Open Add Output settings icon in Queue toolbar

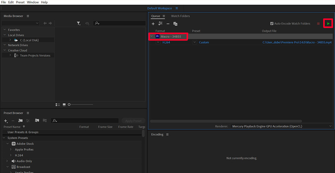(x=160, y=24)
